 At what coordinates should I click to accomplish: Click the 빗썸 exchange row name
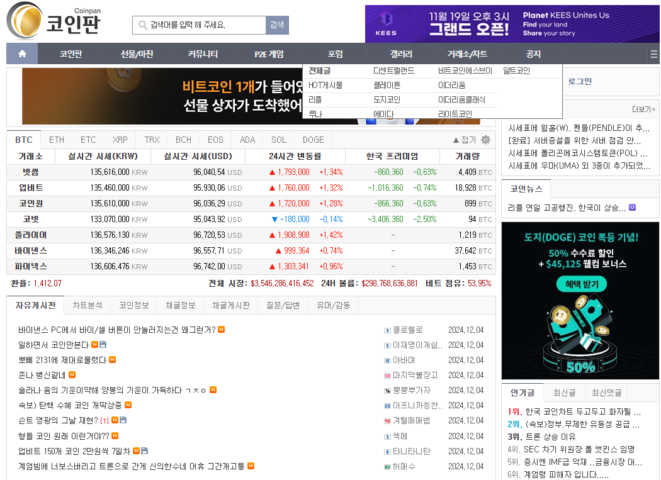30,172
